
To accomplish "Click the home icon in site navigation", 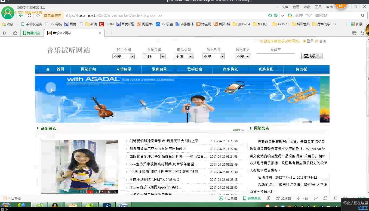I will click(x=48, y=69).
